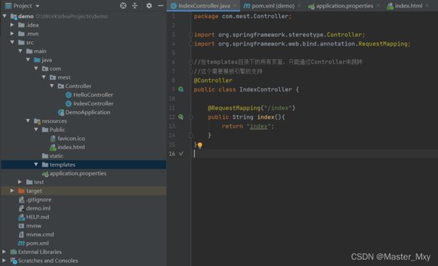
Task: Click the inspection checkmark on line 16
Action: pos(181,153)
